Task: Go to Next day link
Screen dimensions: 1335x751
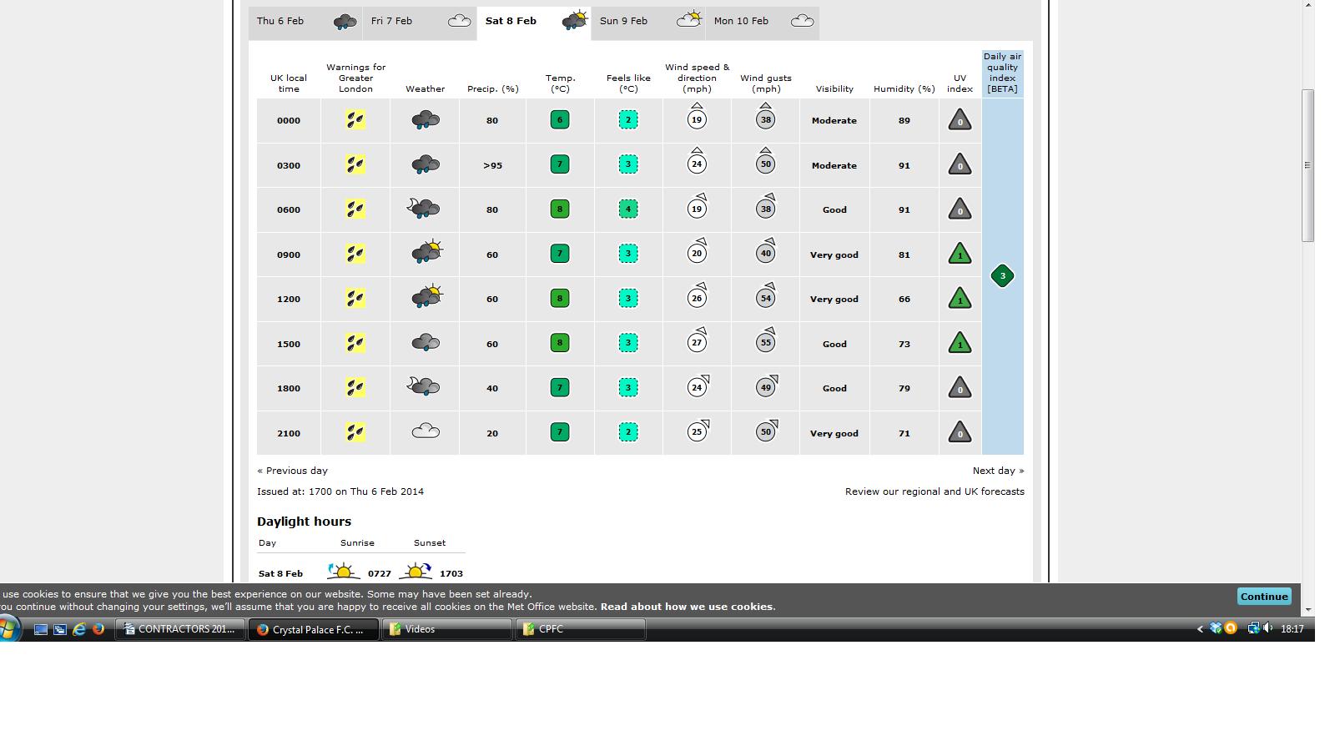Action: (x=998, y=471)
